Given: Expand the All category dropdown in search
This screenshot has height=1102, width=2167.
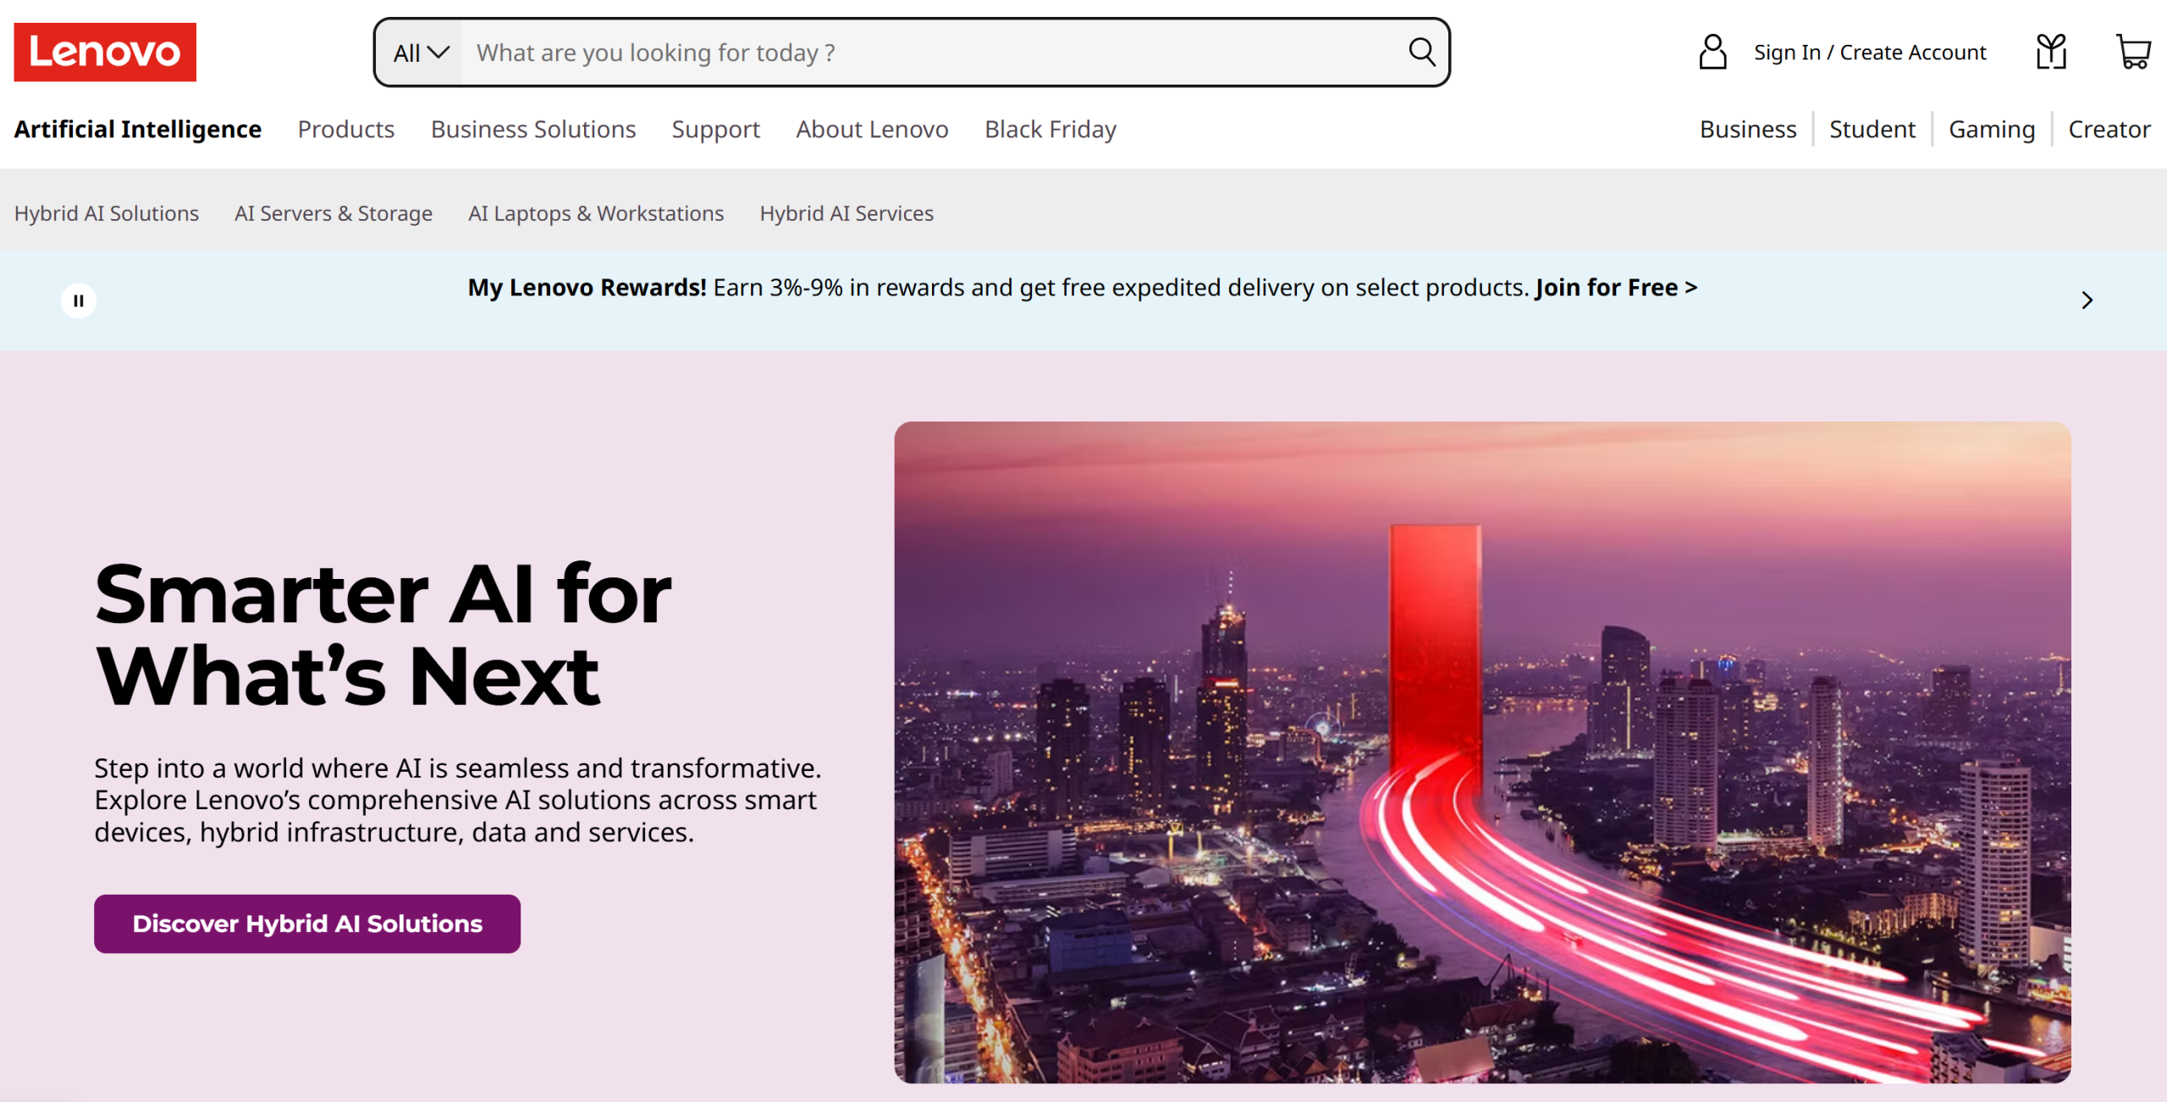Looking at the screenshot, I should (421, 52).
